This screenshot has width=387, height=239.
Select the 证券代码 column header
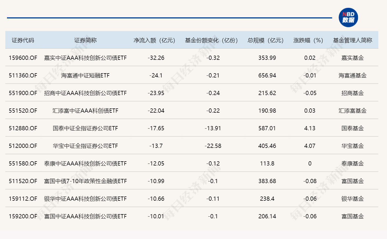pyautogui.click(x=23, y=40)
